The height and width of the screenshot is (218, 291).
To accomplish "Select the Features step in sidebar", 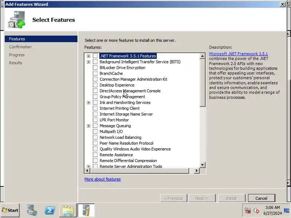I will (41, 39).
